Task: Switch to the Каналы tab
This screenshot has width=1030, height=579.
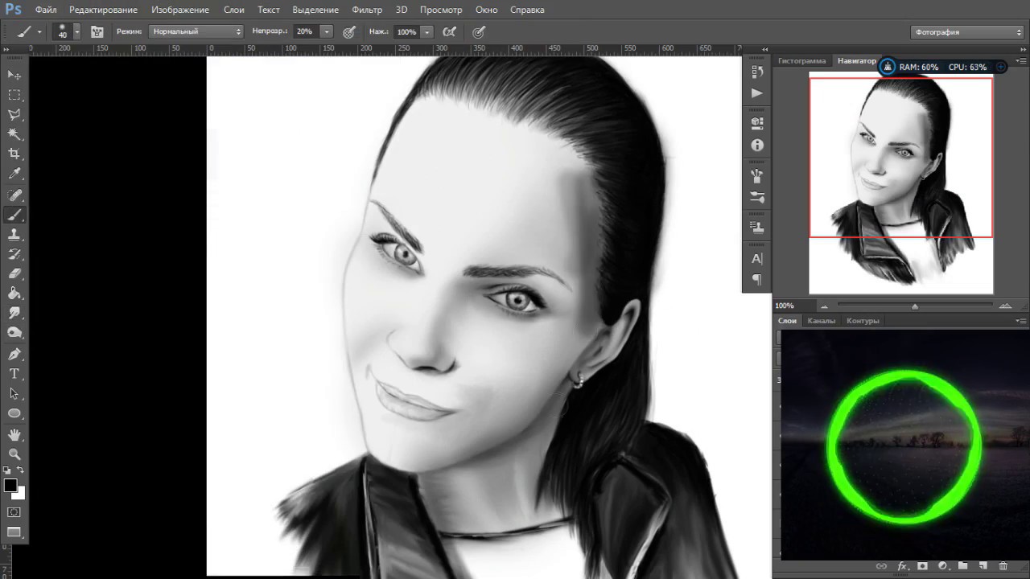Action: (822, 321)
